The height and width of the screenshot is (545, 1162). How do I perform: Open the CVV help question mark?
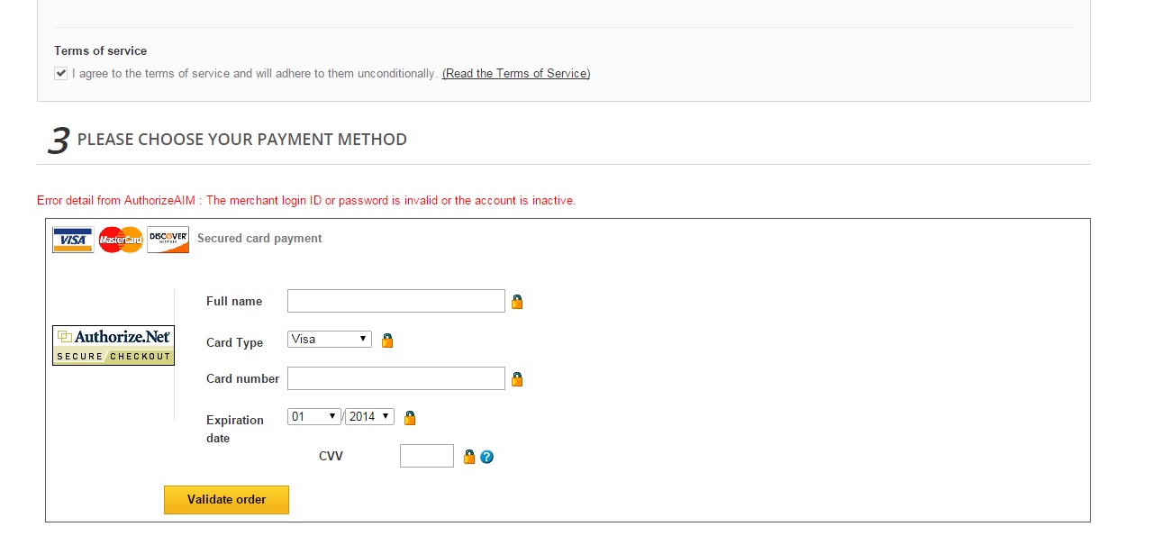[487, 457]
